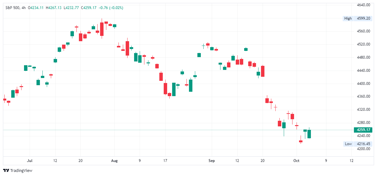
Task: Click the green 4259.17 current price tag
Action: click(363, 130)
